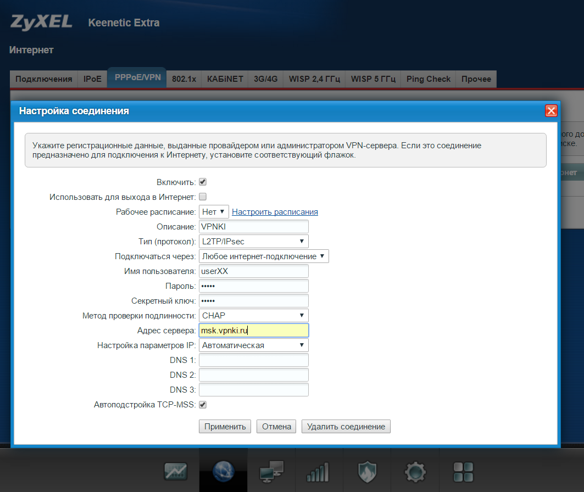
Task: Open the system settings gear icon
Action: coord(415,471)
